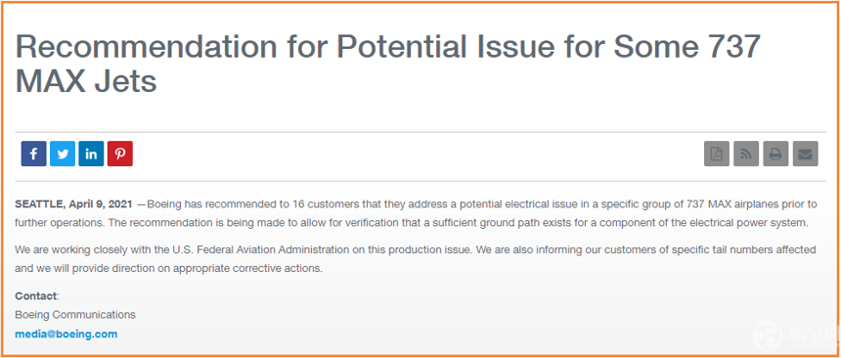
Task: Share the article on Facebook
Action: (34, 154)
